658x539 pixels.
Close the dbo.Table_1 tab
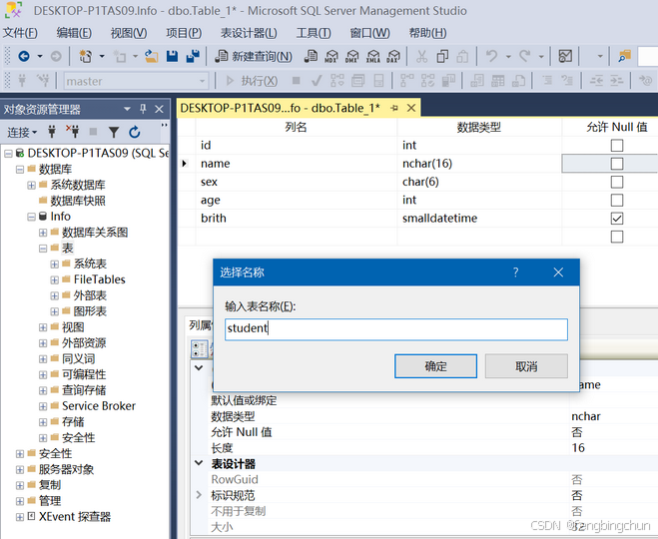pos(411,108)
